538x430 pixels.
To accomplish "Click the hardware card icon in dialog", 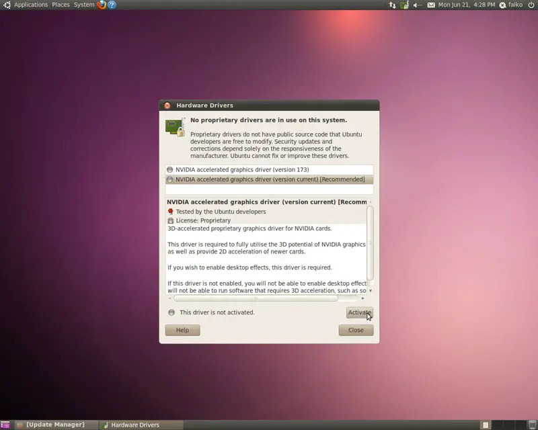I will [175, 127].
